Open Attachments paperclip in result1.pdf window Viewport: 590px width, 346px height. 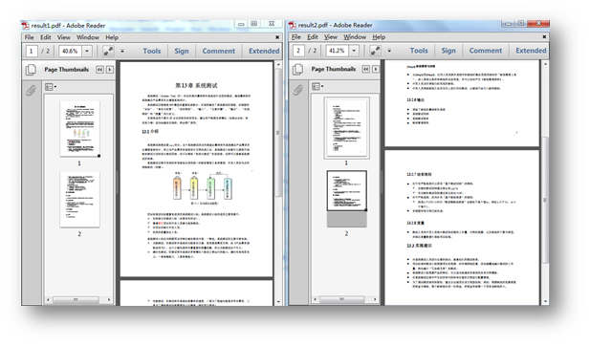tap(31, 90)
